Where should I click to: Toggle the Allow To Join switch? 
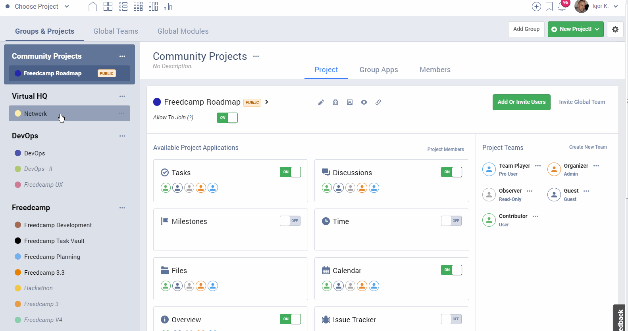pos(227,118)
